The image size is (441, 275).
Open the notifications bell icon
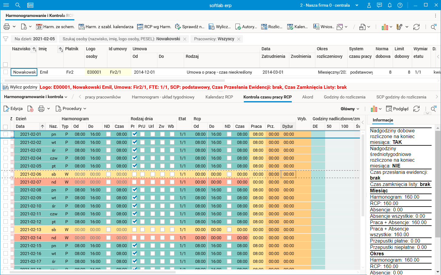(390, 5)
